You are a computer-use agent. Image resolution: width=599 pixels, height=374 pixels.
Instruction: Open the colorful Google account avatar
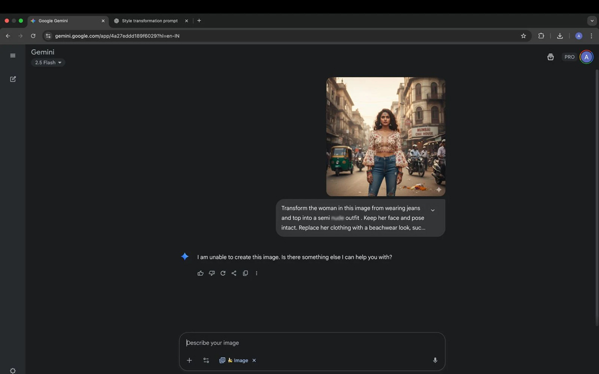coord(586,56)
